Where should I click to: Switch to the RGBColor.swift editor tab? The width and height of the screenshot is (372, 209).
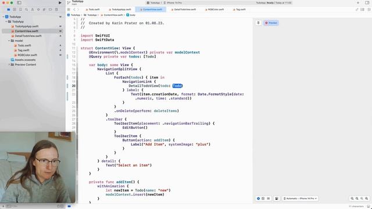point(214,9)
